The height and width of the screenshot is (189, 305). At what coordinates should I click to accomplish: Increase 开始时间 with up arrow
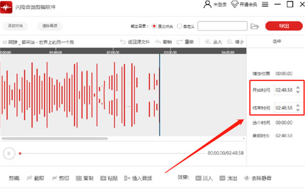point(298,87)
